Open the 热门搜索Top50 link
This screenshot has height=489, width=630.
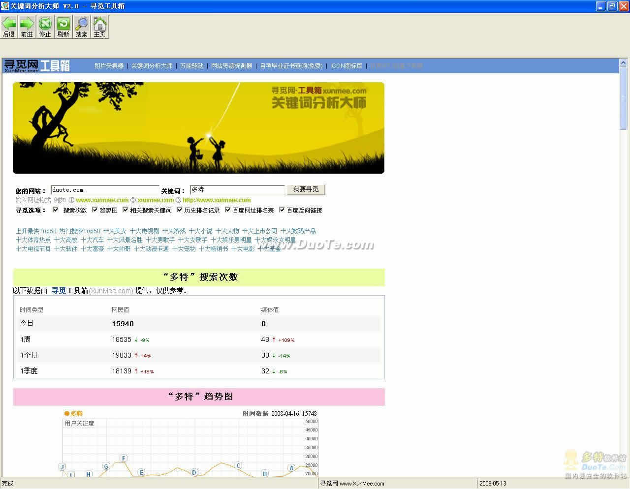pyautogui.click(x=80, y=231)
